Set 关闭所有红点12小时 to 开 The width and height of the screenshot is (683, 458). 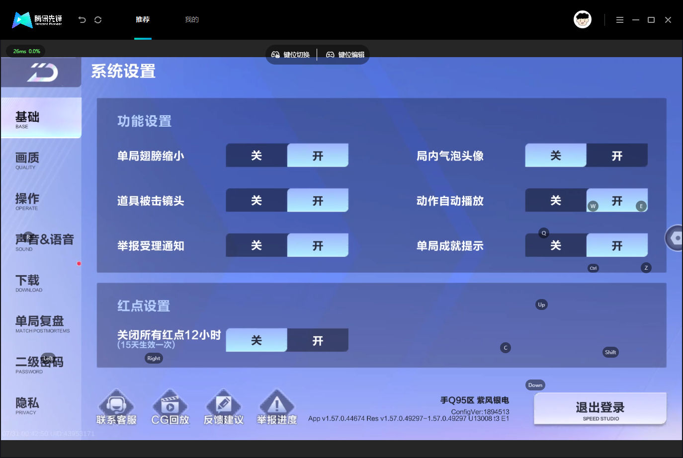click(x=318, y=340)
